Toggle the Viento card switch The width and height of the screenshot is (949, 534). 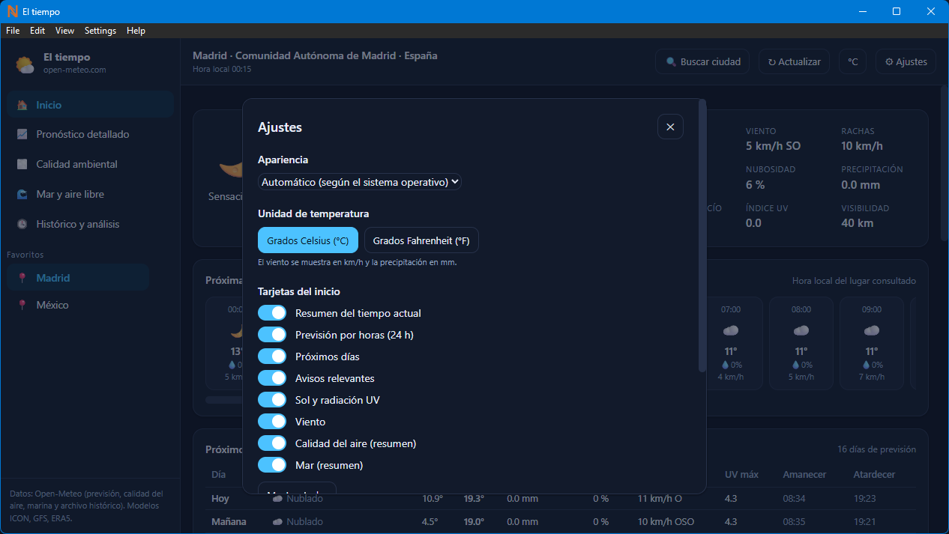(272, 421)
